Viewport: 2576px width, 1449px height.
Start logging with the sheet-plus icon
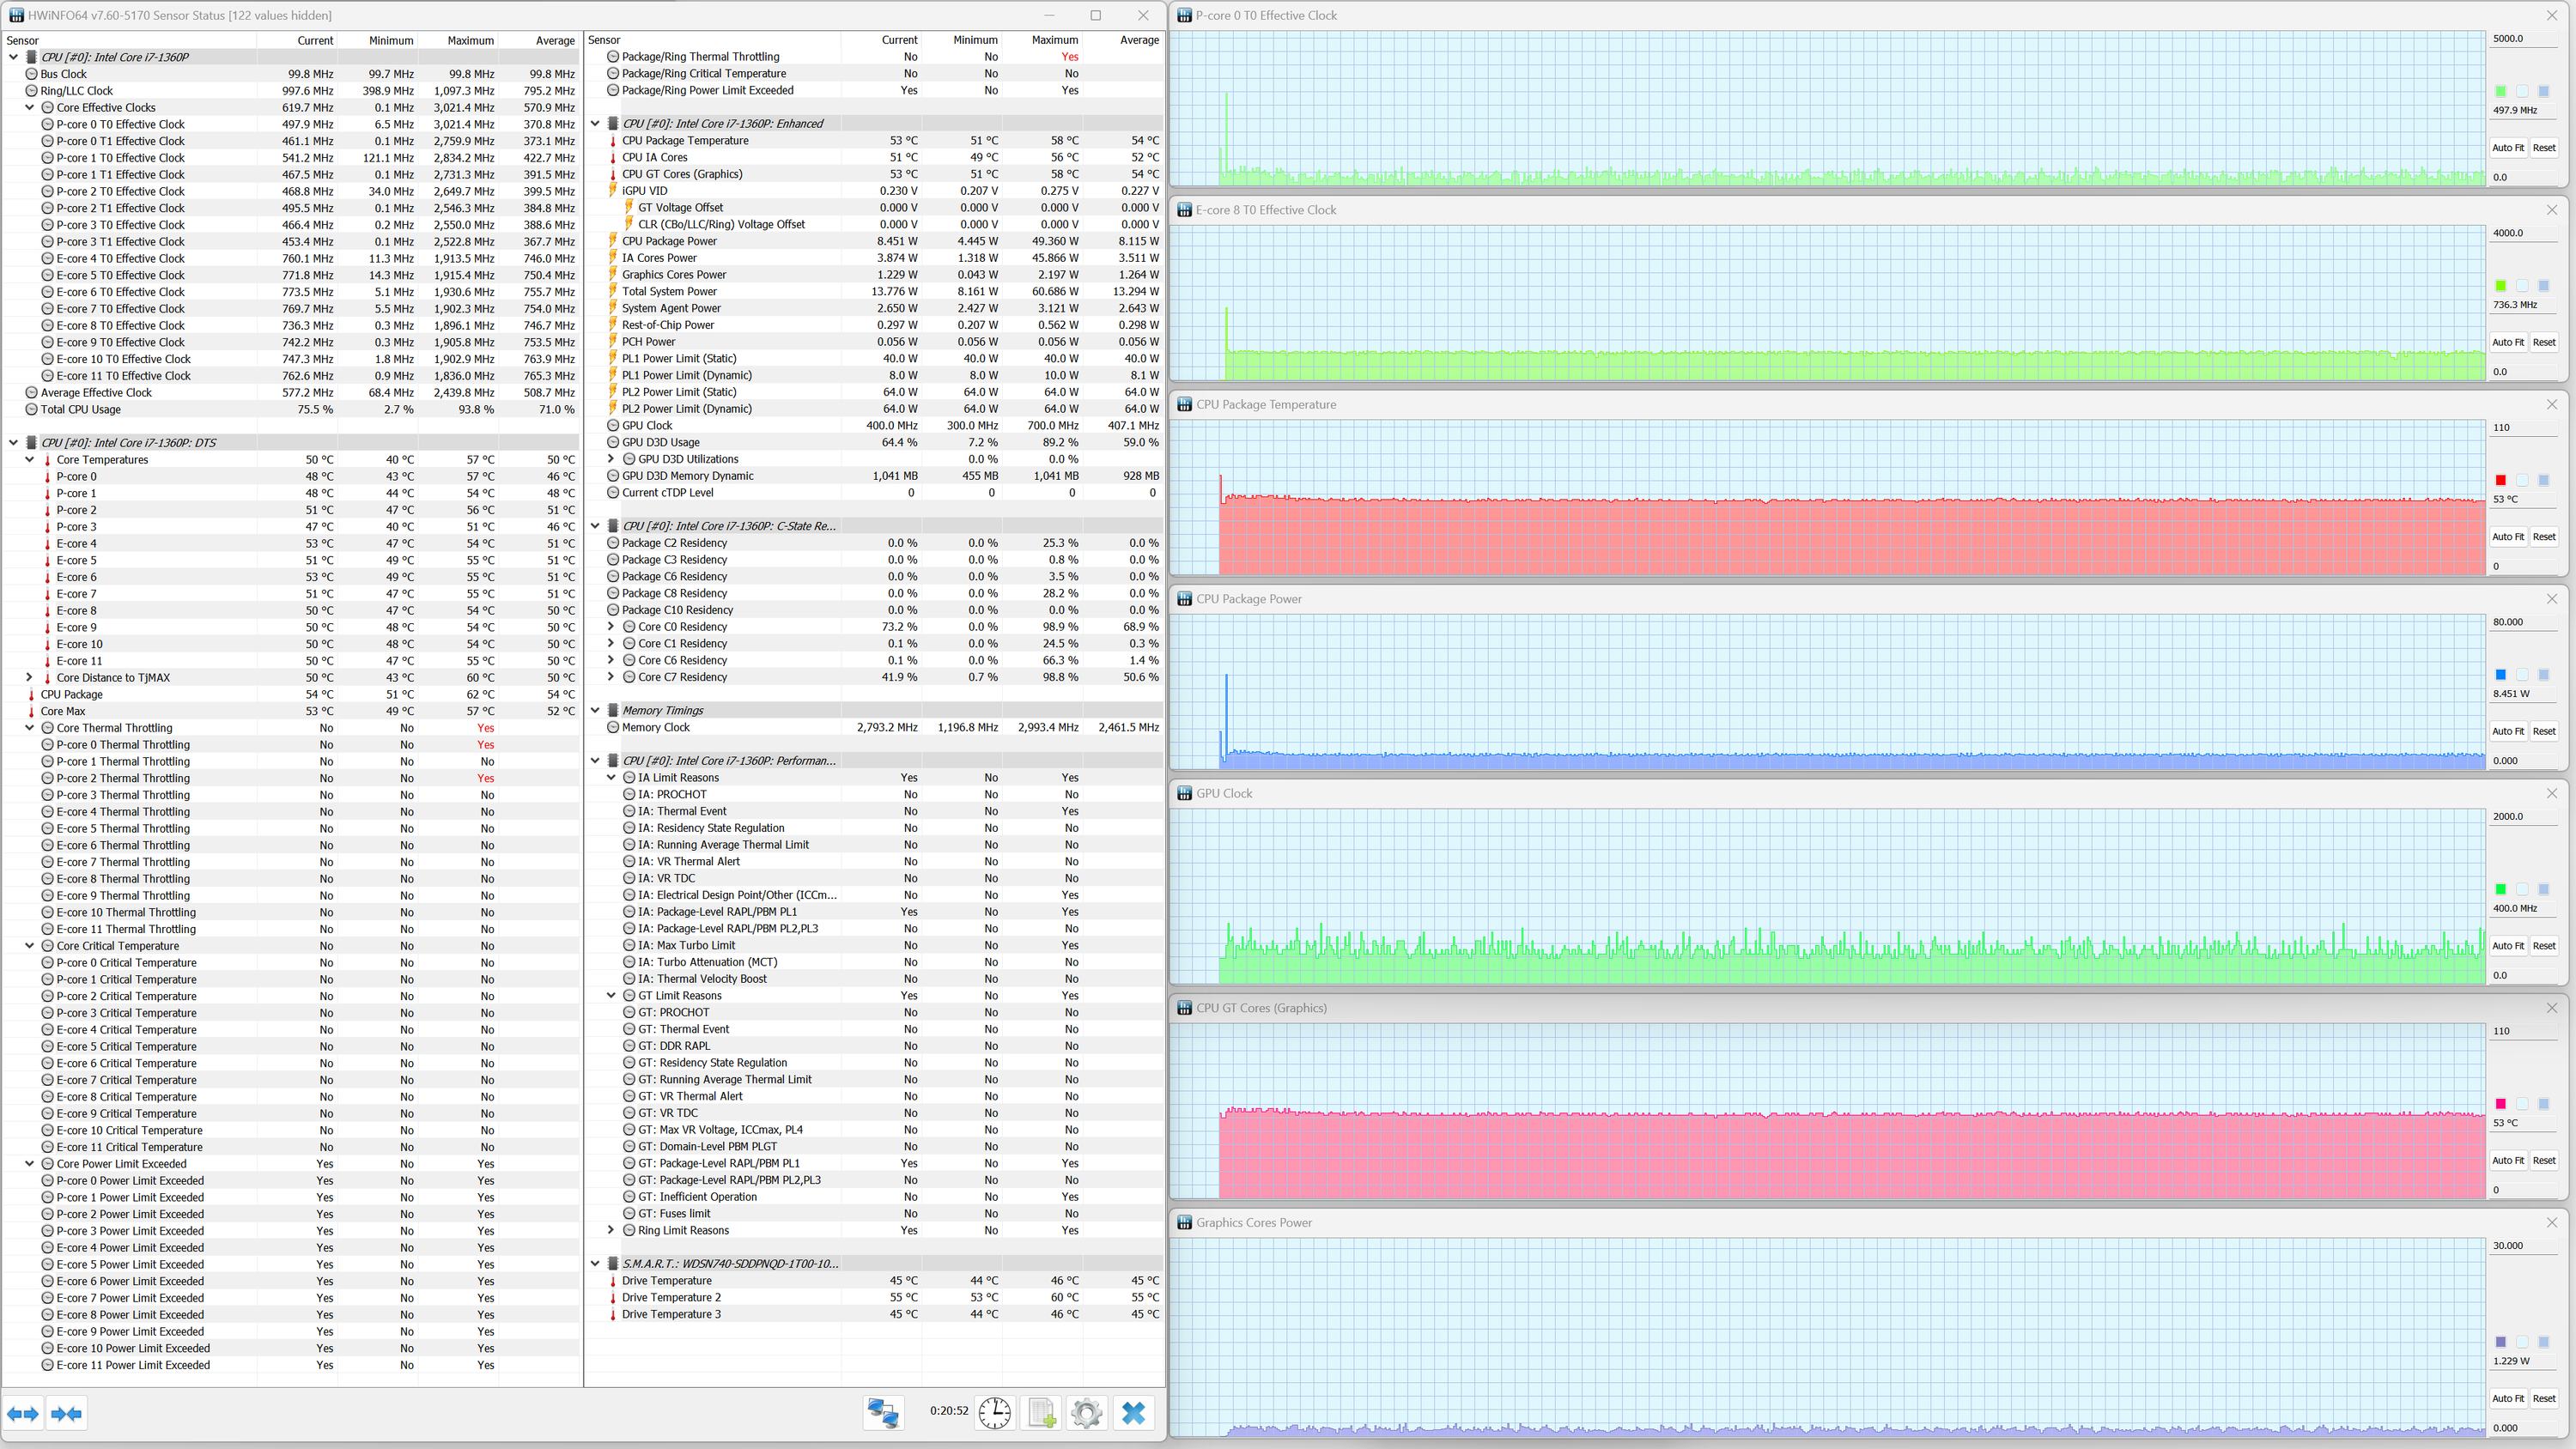(x=1041, y=1412)
